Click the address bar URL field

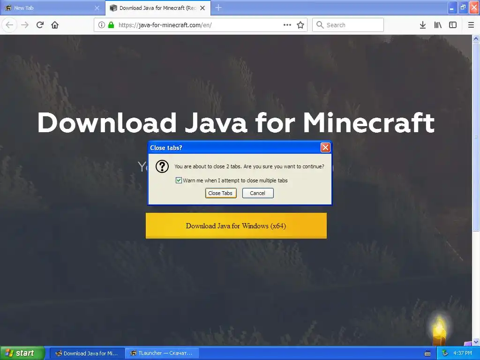(x=201, y=25)
